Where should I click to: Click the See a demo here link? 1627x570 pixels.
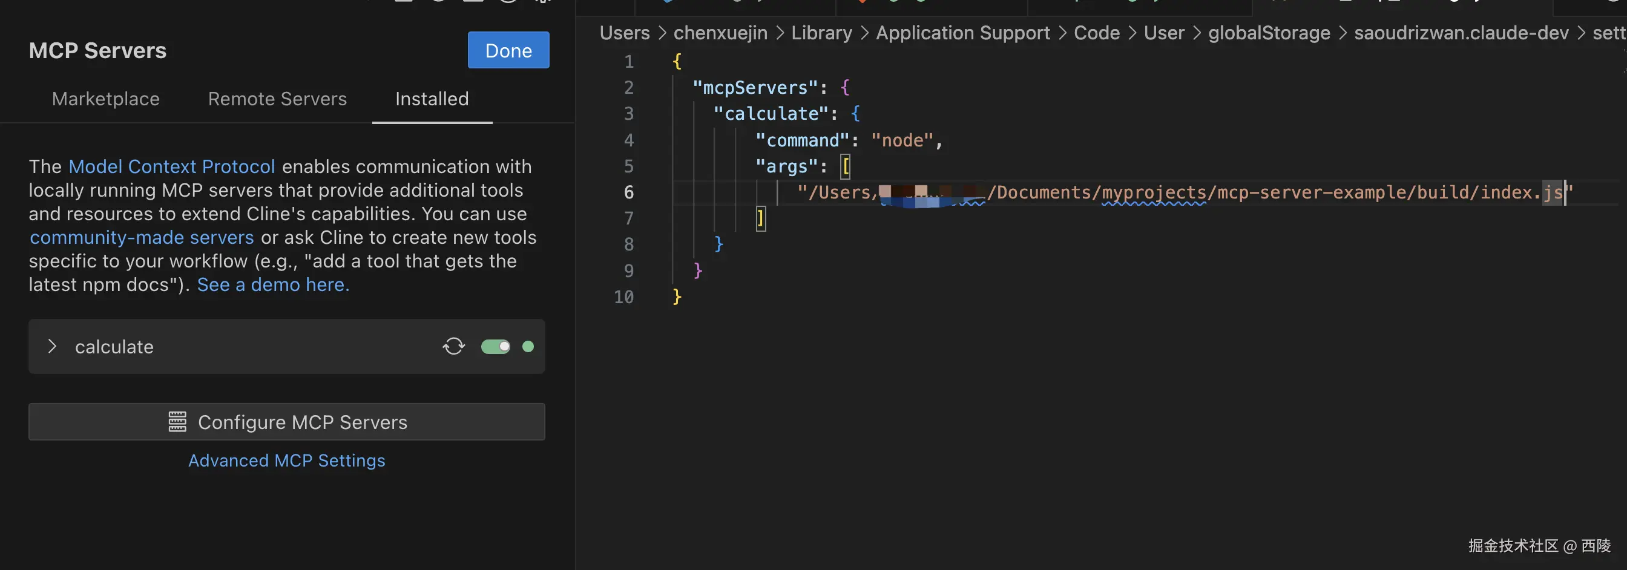point(273,284)
